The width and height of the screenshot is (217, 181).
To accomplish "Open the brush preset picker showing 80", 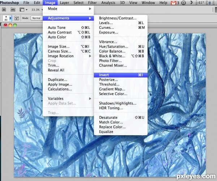I will coord(7,18).
